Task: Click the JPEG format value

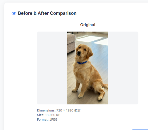Action: click(53, 119)
